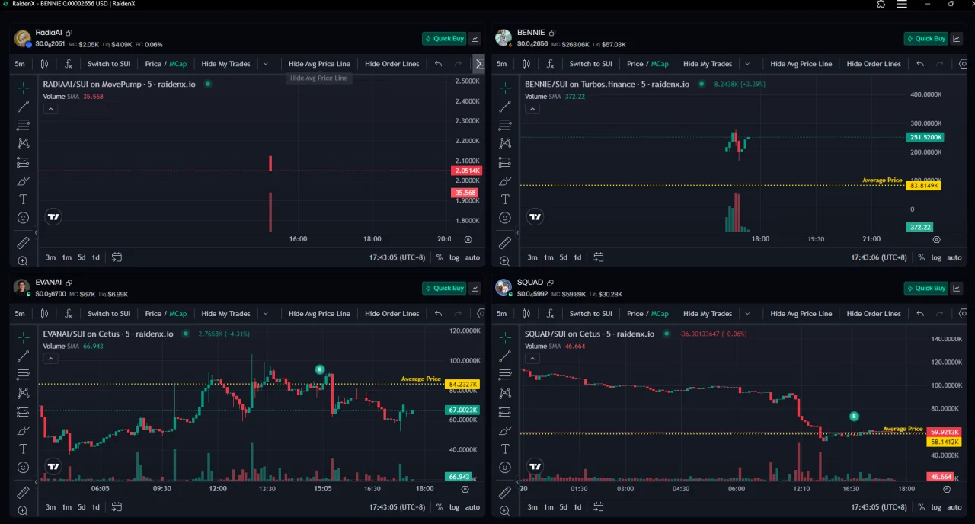Collapse indicator legend in SQUAD chart
The image size is (975, 524).
point(532,359)
